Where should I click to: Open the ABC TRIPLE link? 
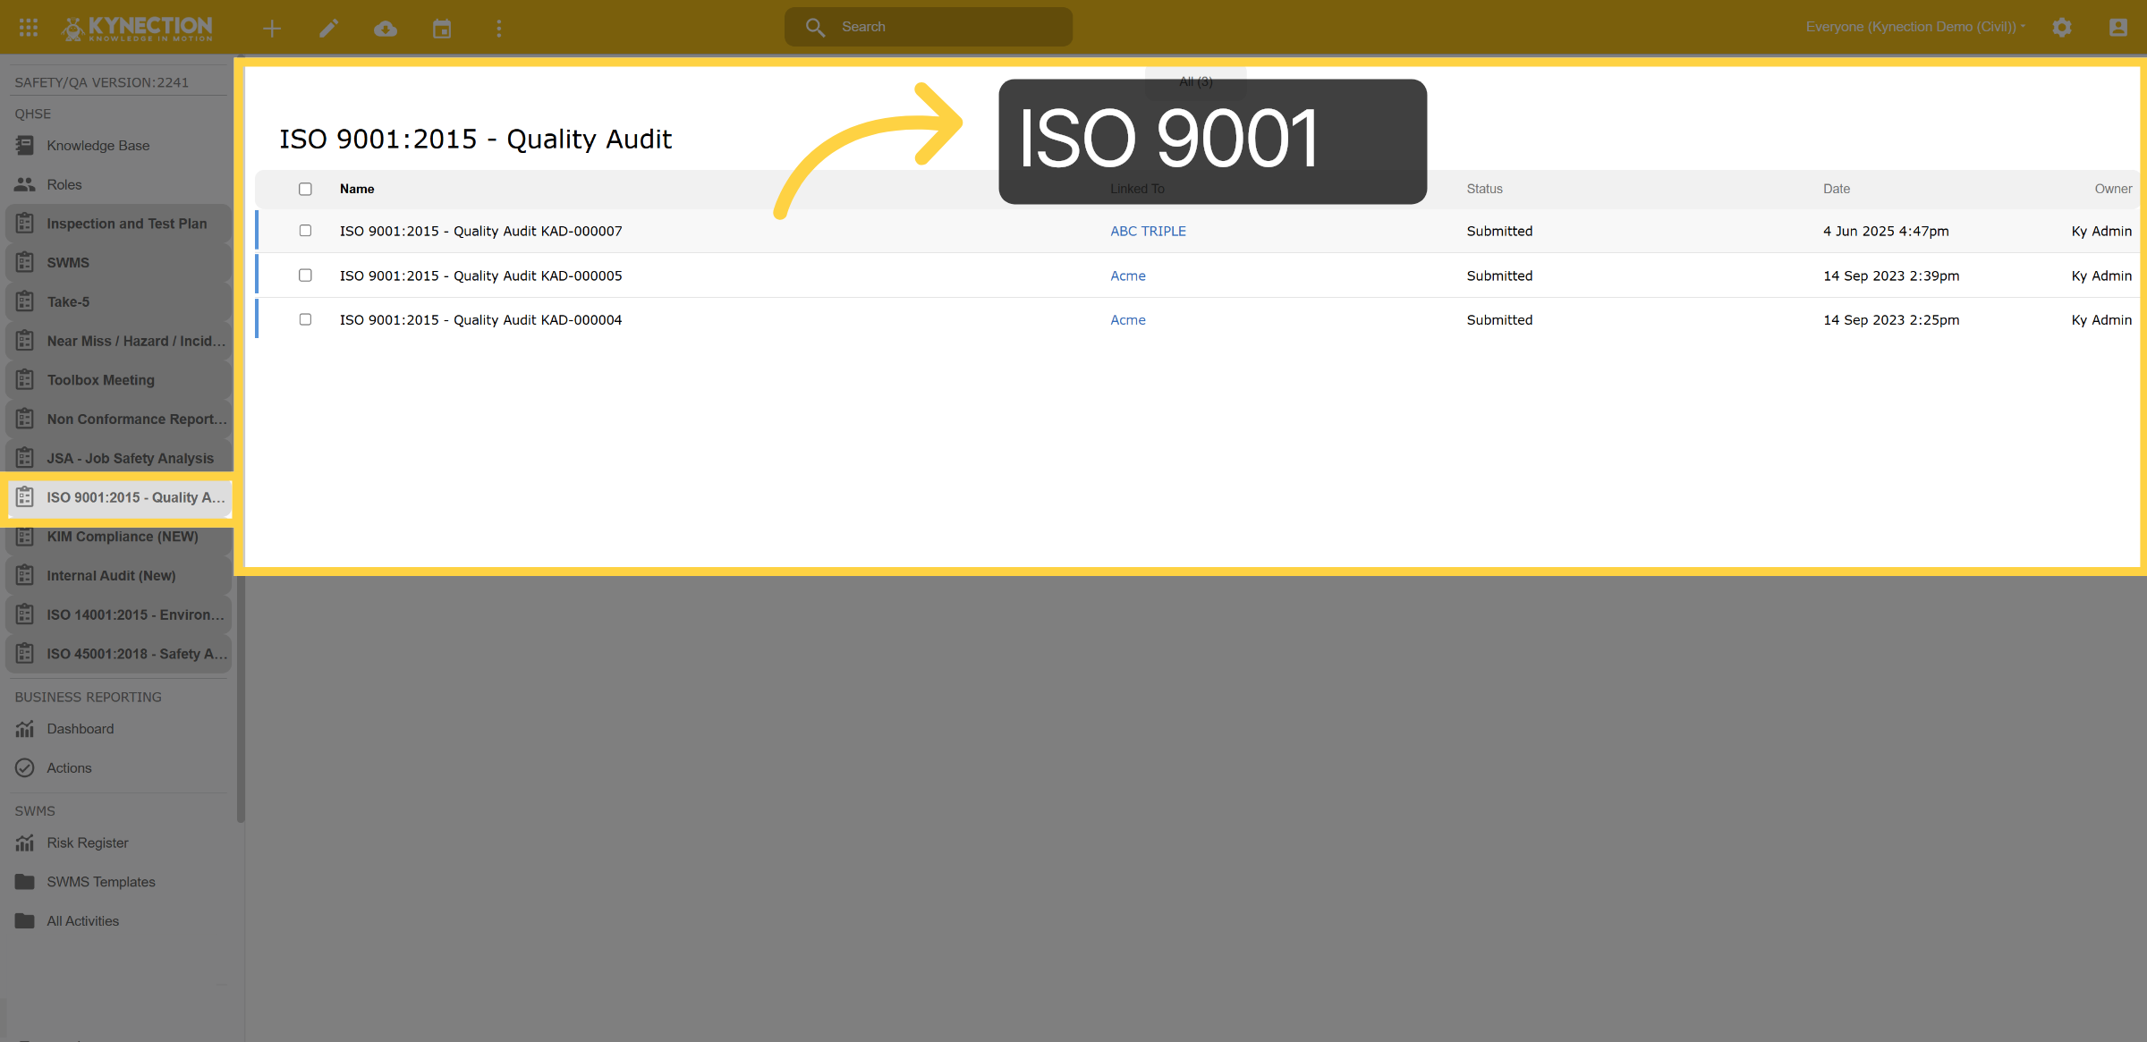pos(1148,231)
